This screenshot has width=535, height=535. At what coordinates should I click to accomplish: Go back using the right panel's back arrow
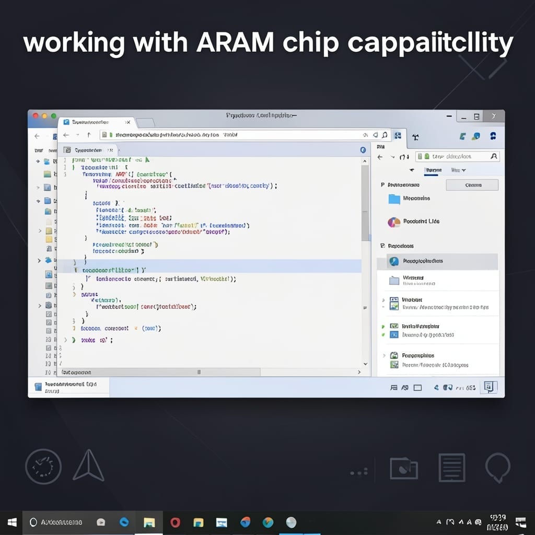point(380,157)
